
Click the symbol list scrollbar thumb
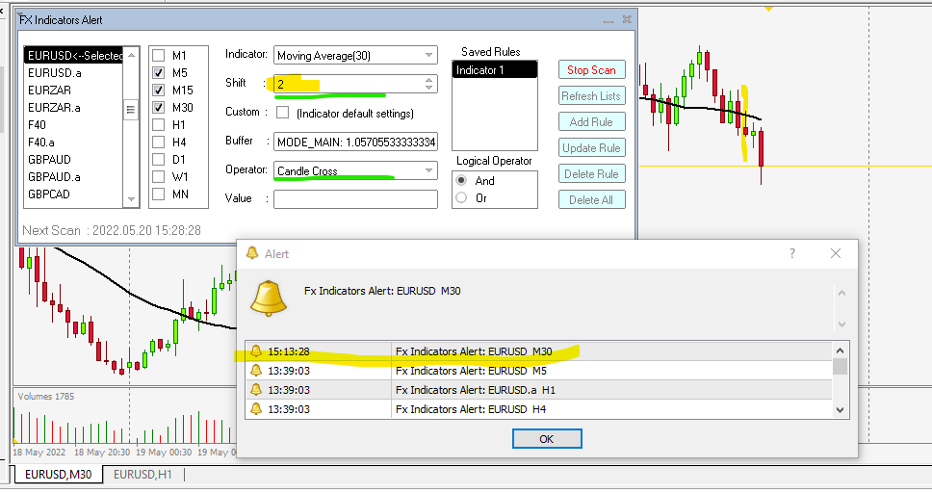pos(131,110)
